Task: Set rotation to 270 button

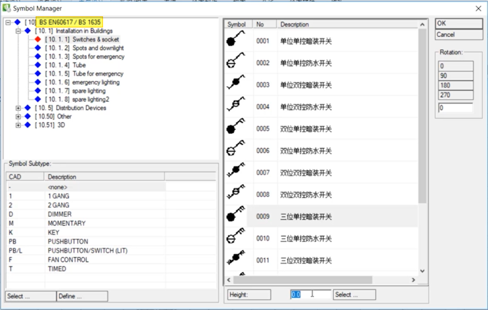Action: [456, 95]
